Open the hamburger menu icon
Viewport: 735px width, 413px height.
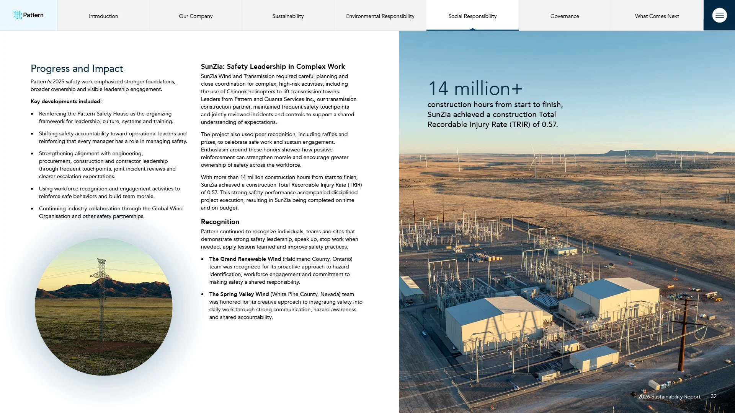click(719, 15)
